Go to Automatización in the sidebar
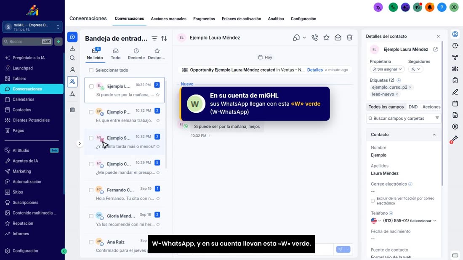 (x=27, y=182)
